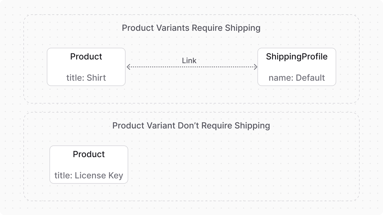Click the "title: Shirt" attribute text

tap(86, 78)
